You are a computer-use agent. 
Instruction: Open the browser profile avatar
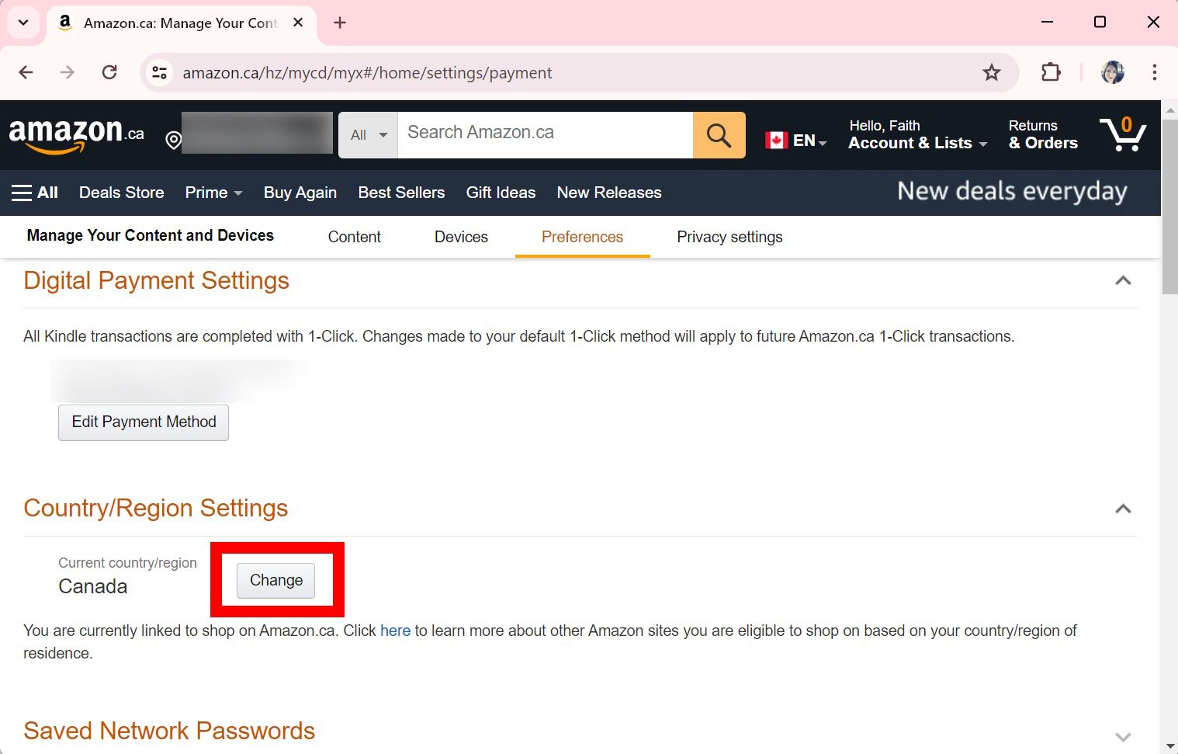pos(1113,71)
